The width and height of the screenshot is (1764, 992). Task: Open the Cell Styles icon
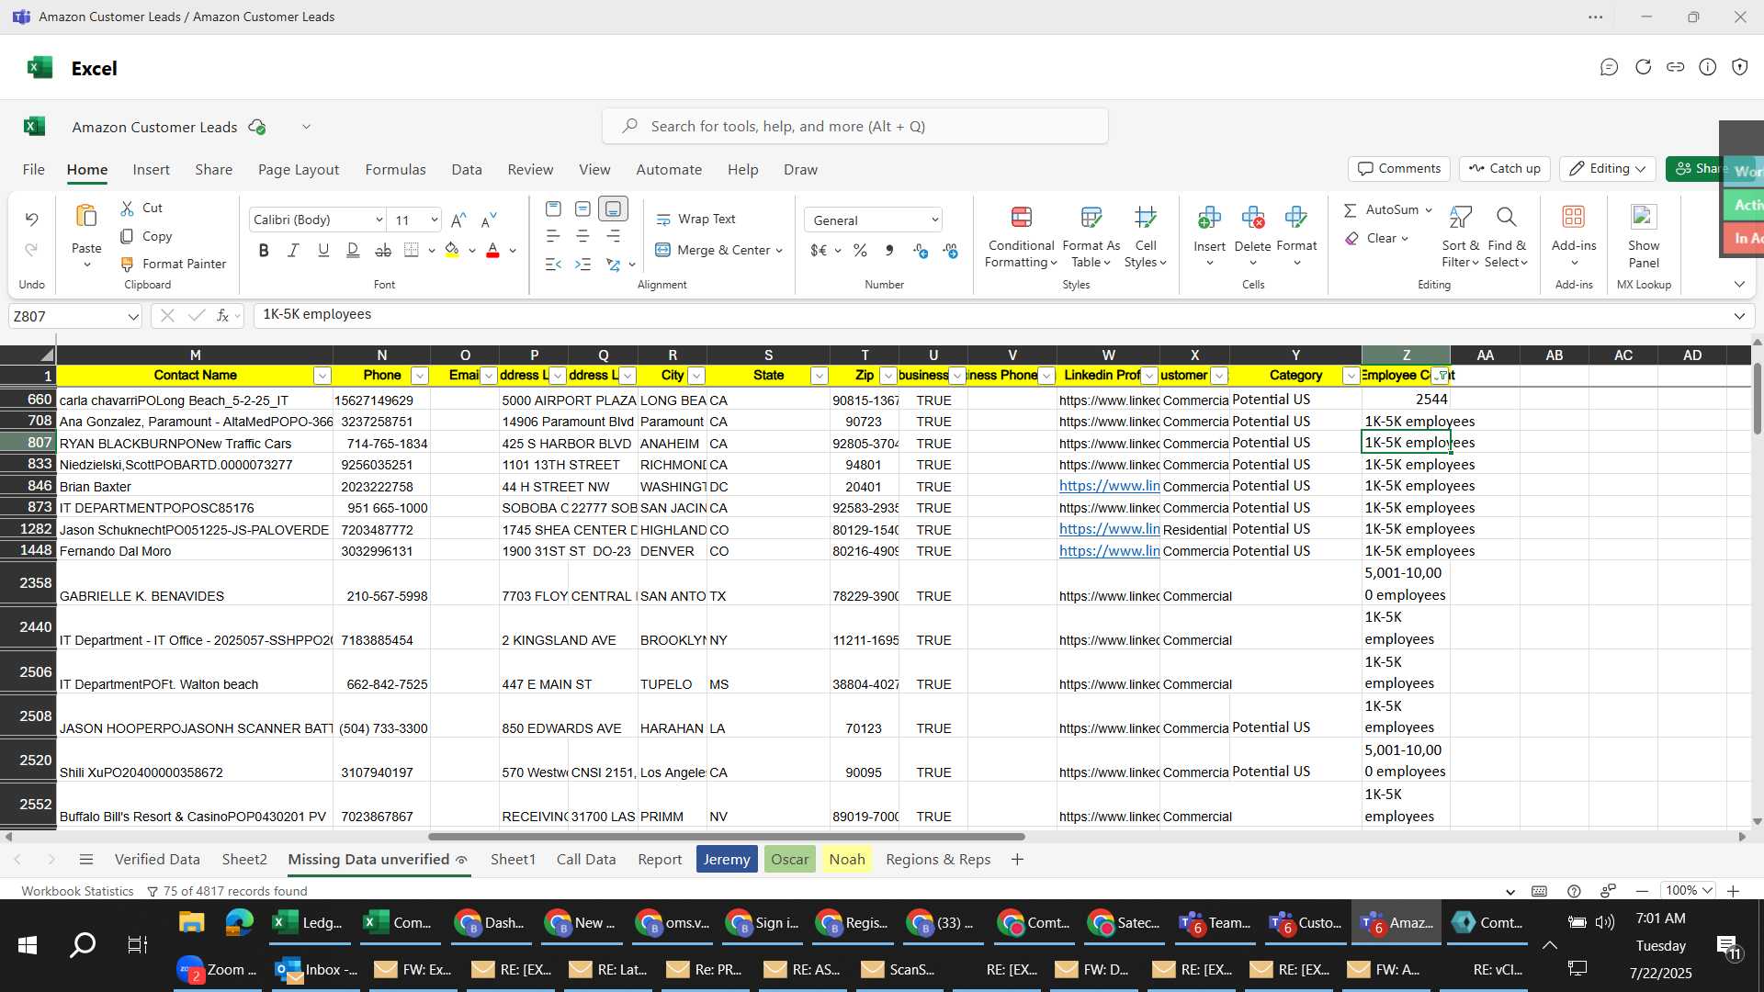coord(1145,218)
